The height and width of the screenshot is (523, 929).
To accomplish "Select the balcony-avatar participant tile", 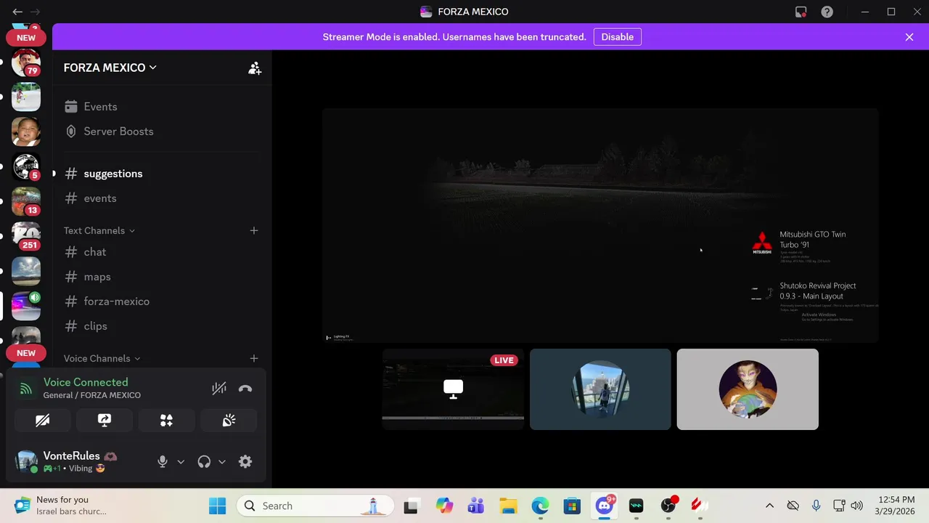I will 600,389.
